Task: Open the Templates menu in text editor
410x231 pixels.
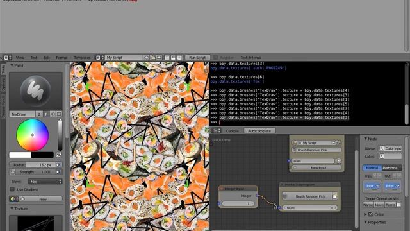Action: click(x=82, y=58)
